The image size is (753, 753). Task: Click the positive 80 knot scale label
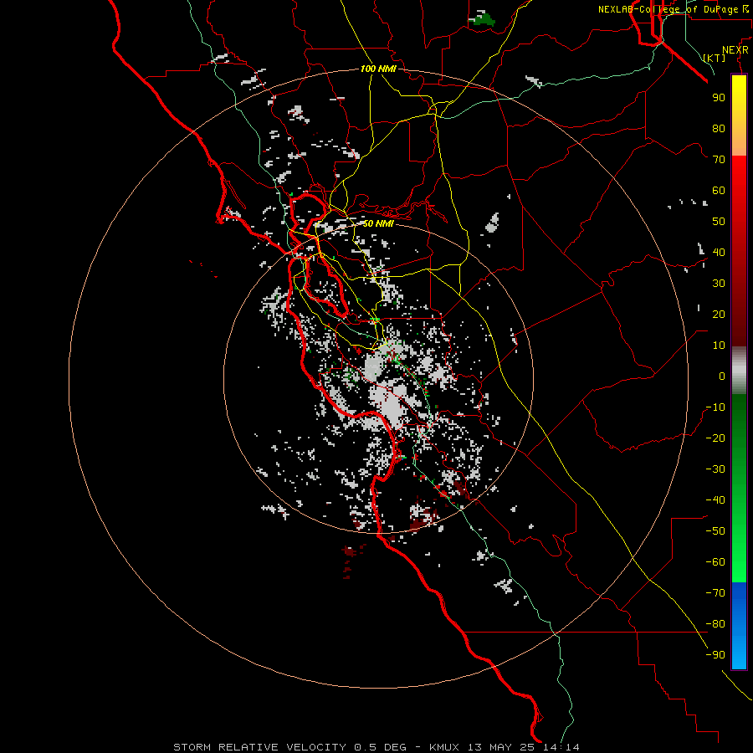(x=719, y=129)
